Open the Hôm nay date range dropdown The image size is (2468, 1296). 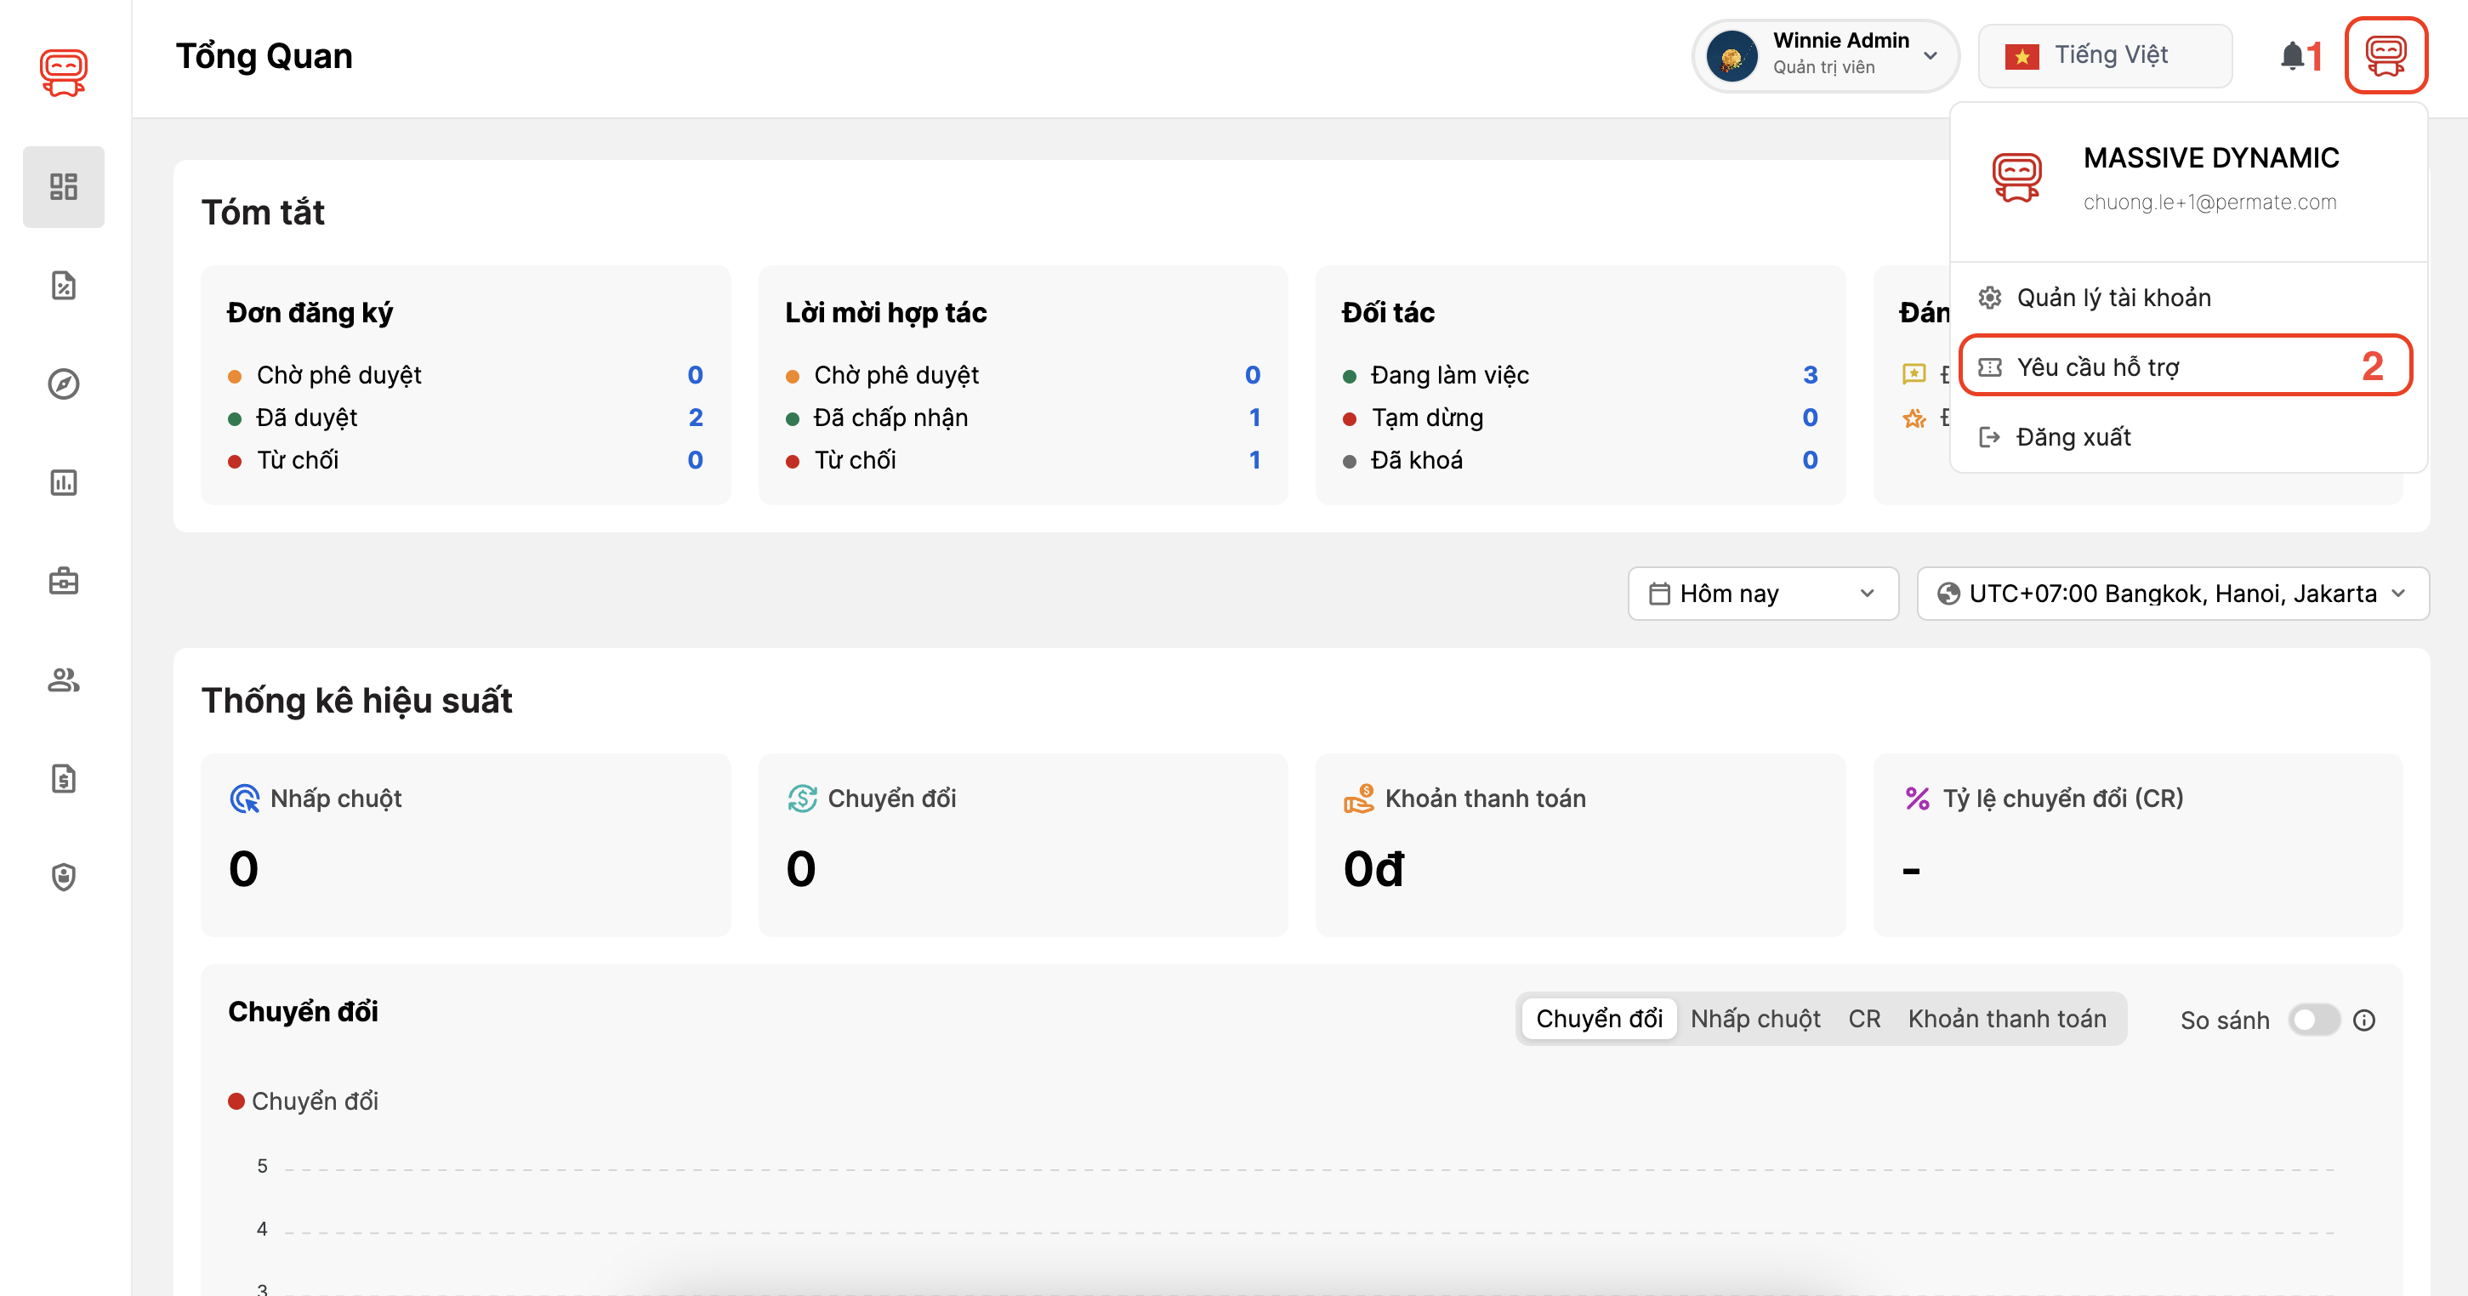(x=1762, y=594)
